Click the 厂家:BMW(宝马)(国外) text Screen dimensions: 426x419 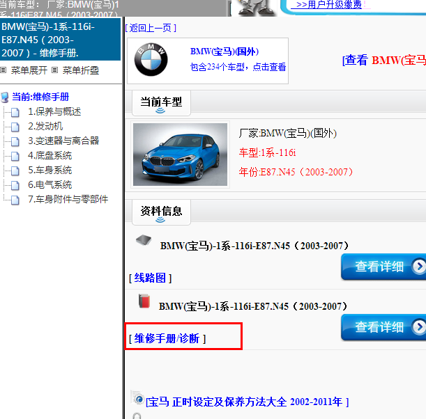tap(288, 134)
